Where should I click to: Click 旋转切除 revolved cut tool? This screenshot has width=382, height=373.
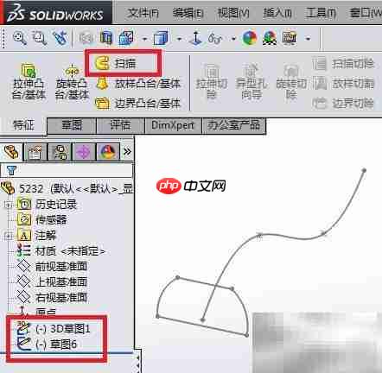[x=291, y=81]
